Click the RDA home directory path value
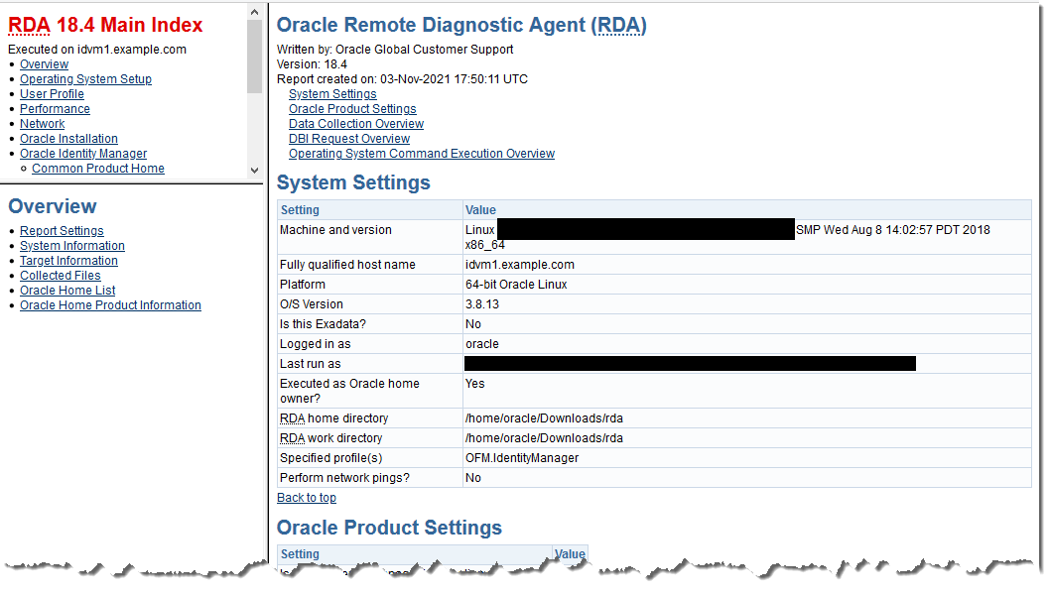This screenshot has height=595, width=1049. point(544,418)
